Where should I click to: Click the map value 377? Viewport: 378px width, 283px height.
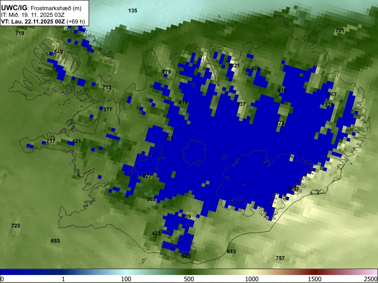click(x=108, y=110)
